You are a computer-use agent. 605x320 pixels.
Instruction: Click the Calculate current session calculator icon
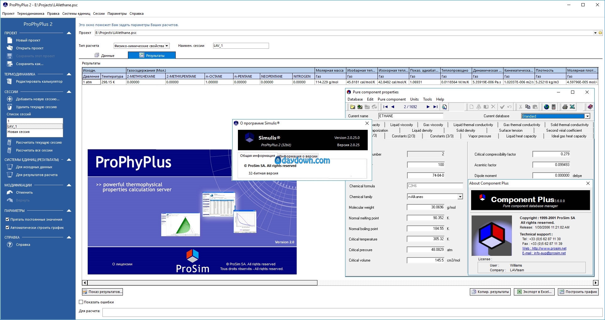10,142
